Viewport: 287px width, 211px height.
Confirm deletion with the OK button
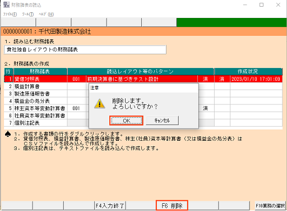click(x=126, y=121)
